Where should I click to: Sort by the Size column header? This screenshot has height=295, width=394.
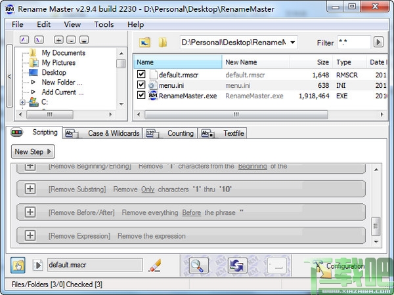click(x=311, y=62)
